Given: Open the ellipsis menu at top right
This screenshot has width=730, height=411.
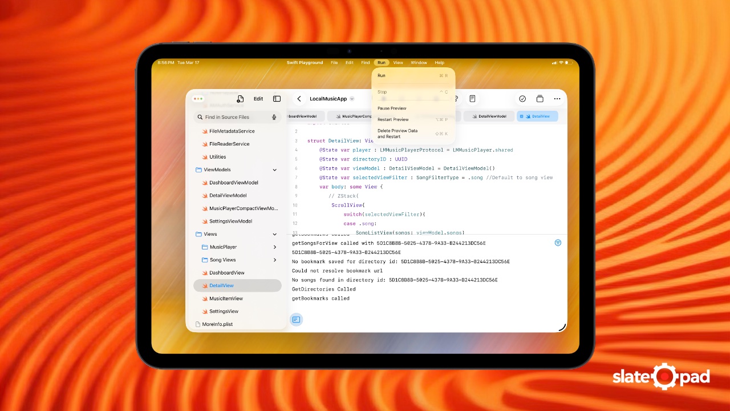Looking at the screenshot, I should click(557, 98).
